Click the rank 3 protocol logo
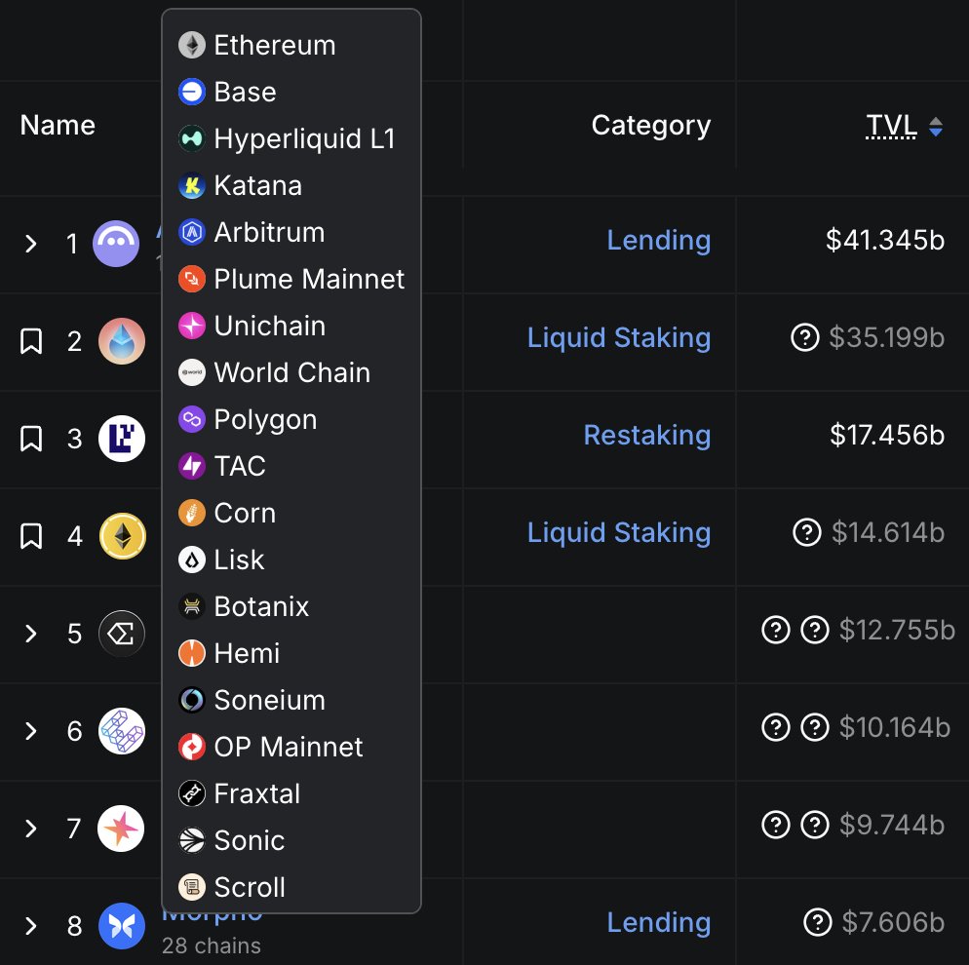The height and width of the screenshot is (965, 969). (122, 439)
